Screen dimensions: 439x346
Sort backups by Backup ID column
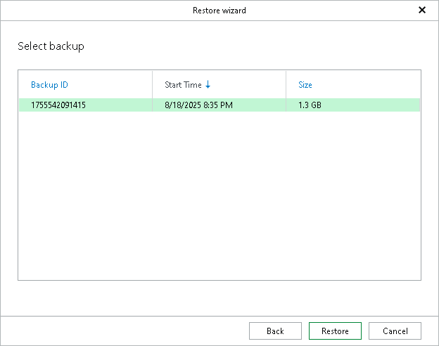coord(49,85)
